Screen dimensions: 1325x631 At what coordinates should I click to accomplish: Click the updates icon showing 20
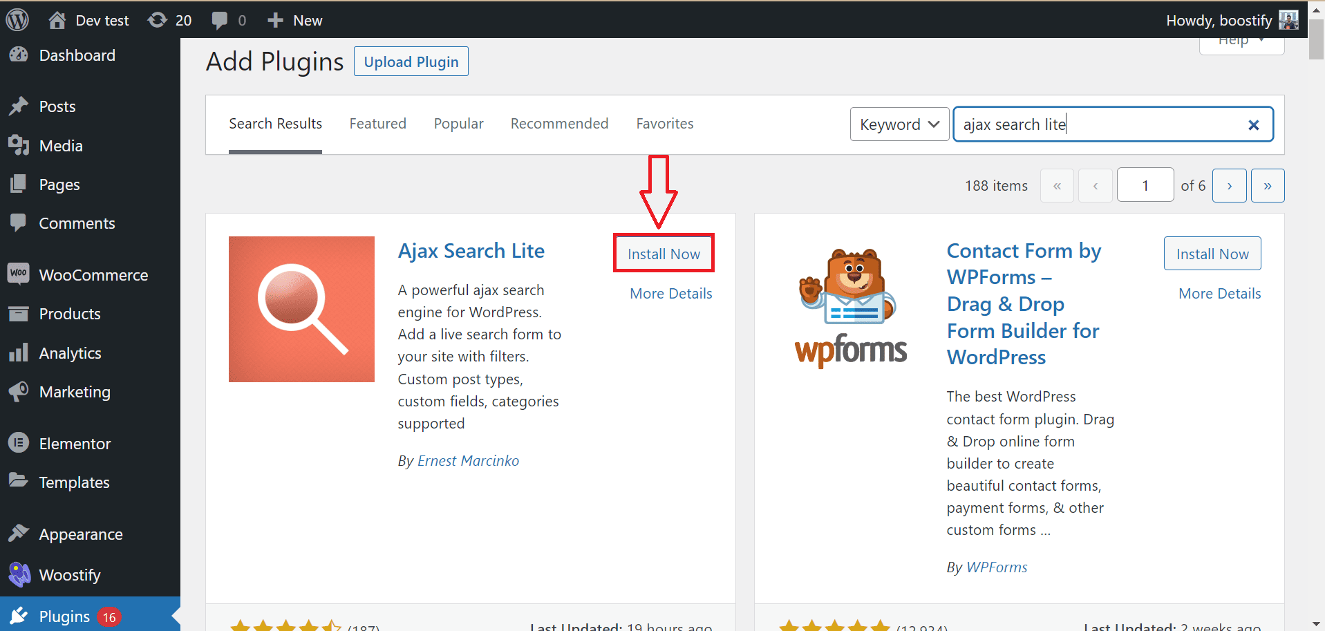click(x=158, y=20)
